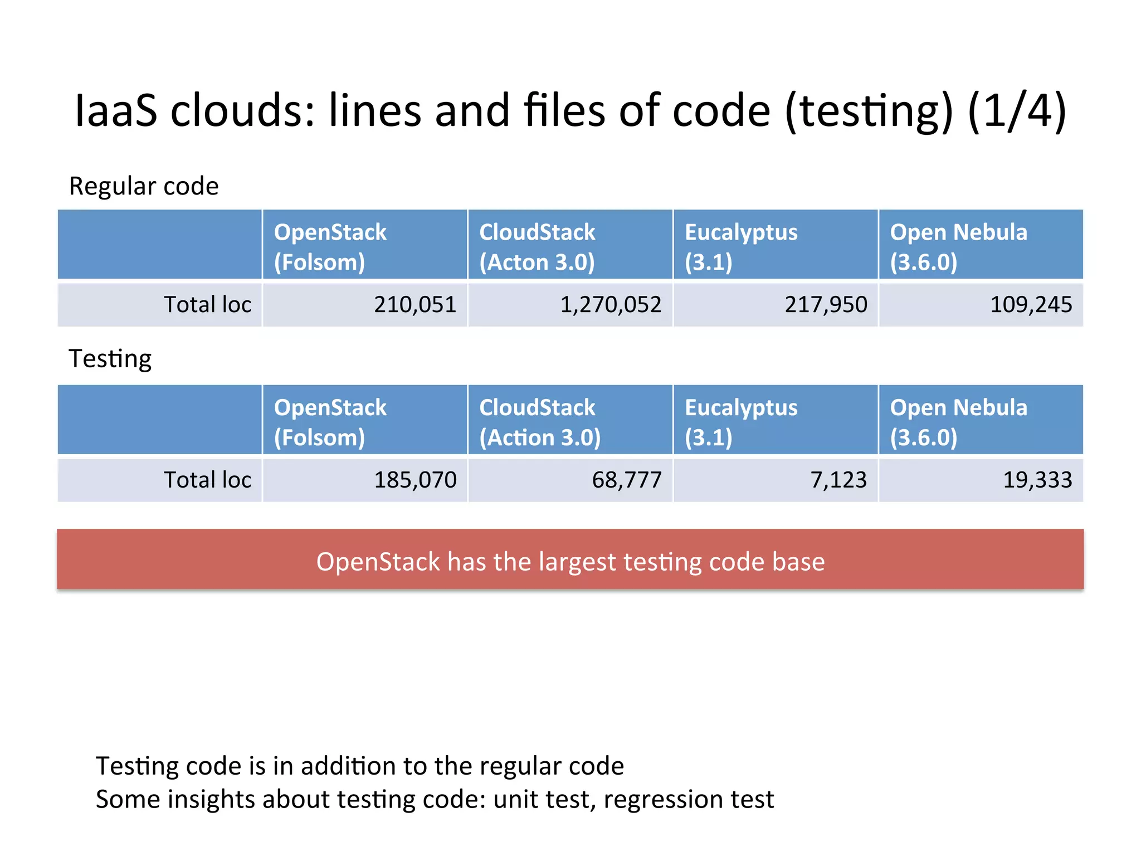Click the 217,950 value cell

point(775,305)
